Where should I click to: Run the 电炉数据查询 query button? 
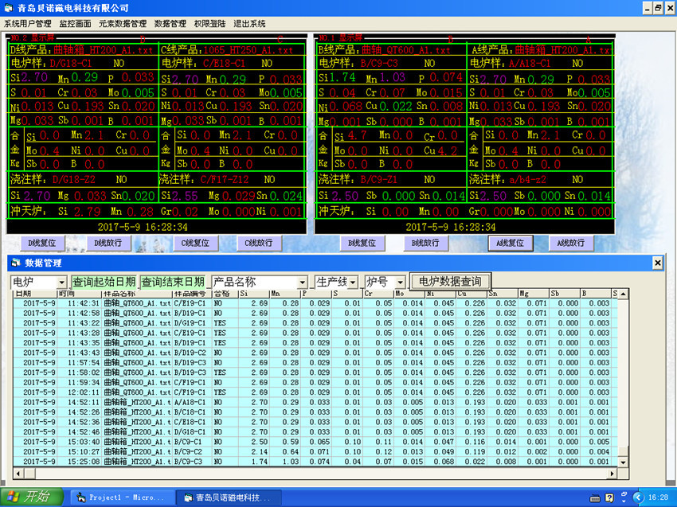click(450, 281)
